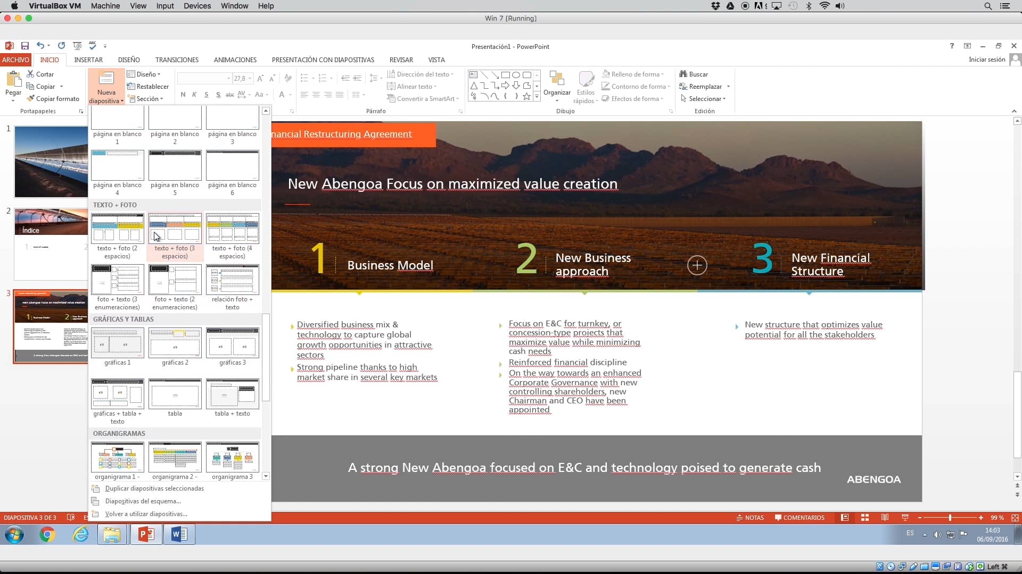Screen dimensions: 1022x574
Task: Click Diapositivas del esquema option
Action: (x=143, y=501)
